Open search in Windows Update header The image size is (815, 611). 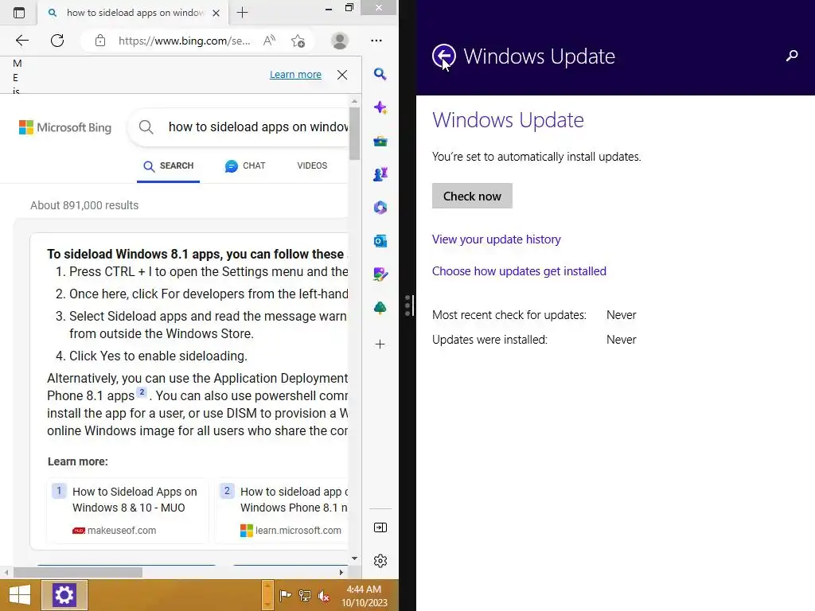point(792,56)
